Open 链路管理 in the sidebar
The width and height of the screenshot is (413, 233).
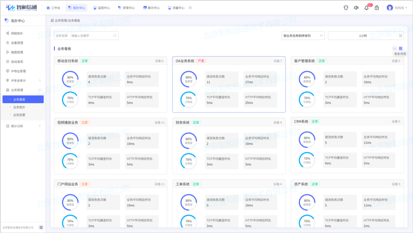[x=17, y=52]
